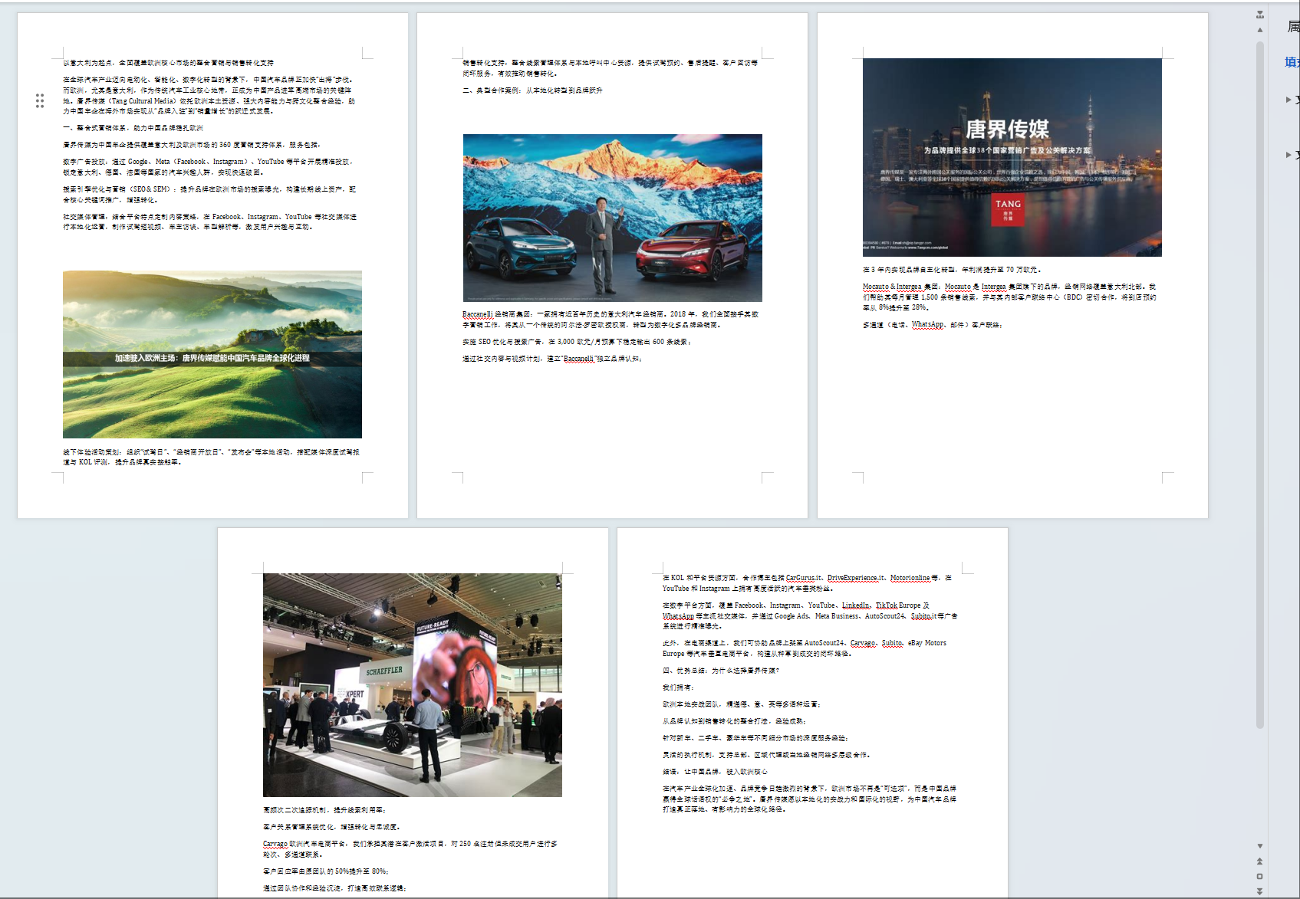Screen dimensions: 1300x899
Task: Click the paragraph drag handle beside page one
Action: [x=39, y=100]
